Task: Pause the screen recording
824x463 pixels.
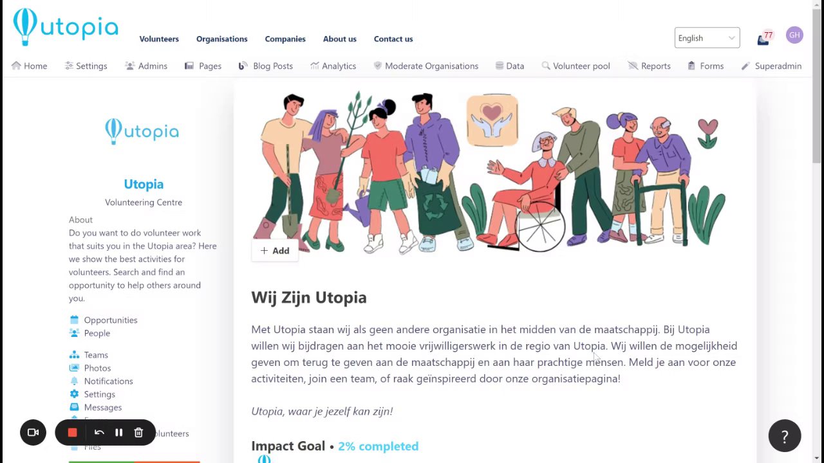Action: pos(118,433)
